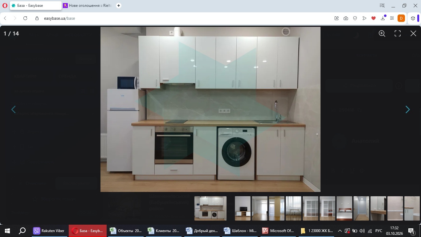Select the hallway corridor thumbnail
The image size is (421, 237).
click(x=361, y=208)
